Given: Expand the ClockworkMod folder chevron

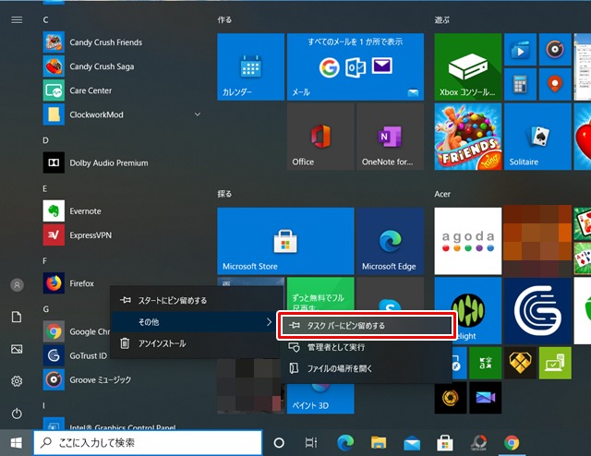Looking at the screenshot, I should point(198,114).
